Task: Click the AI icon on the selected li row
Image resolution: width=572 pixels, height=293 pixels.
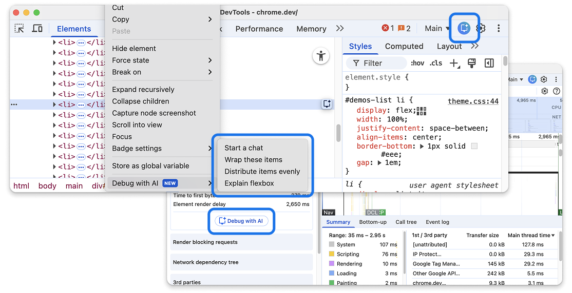Action: click(x=327, y=104)
